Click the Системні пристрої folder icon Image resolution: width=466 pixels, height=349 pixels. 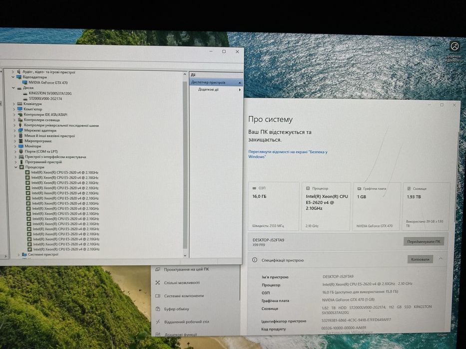point(24,254)
